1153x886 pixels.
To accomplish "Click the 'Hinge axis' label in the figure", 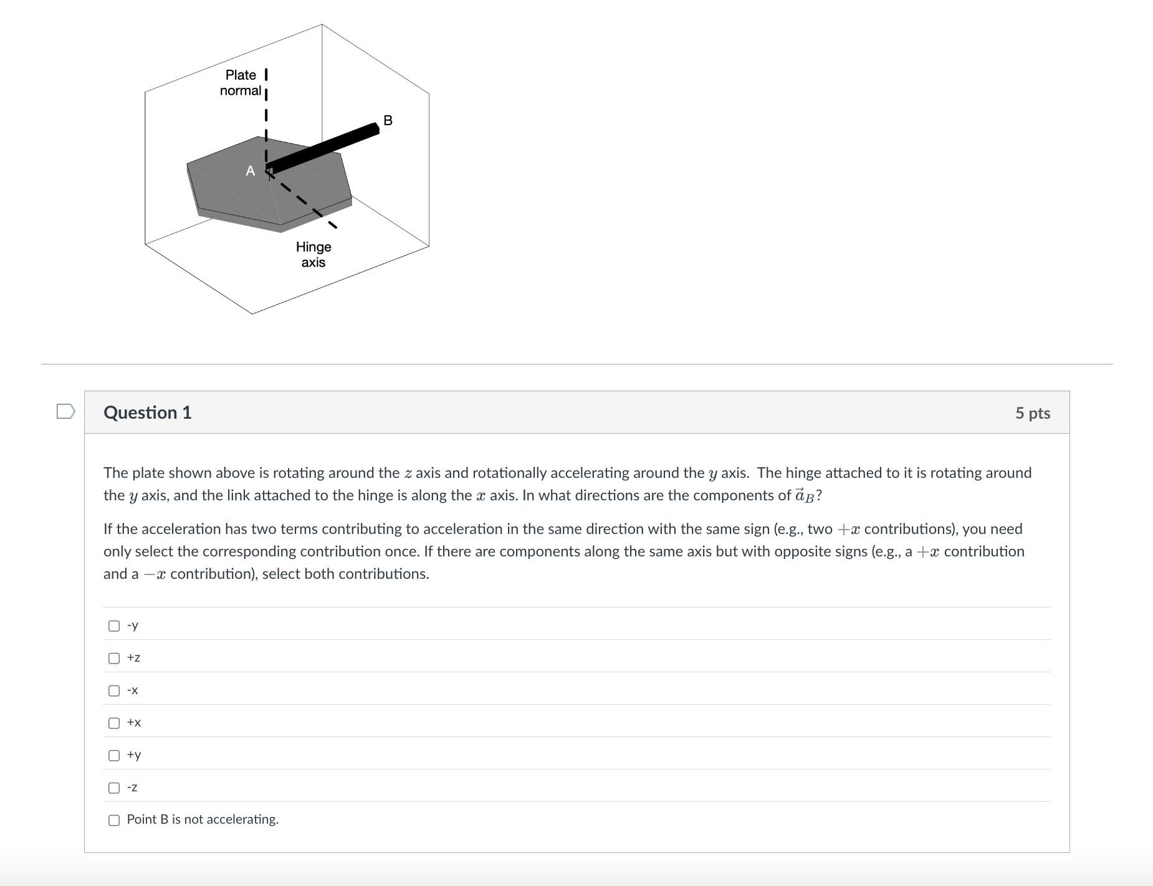I will point(314,254).
